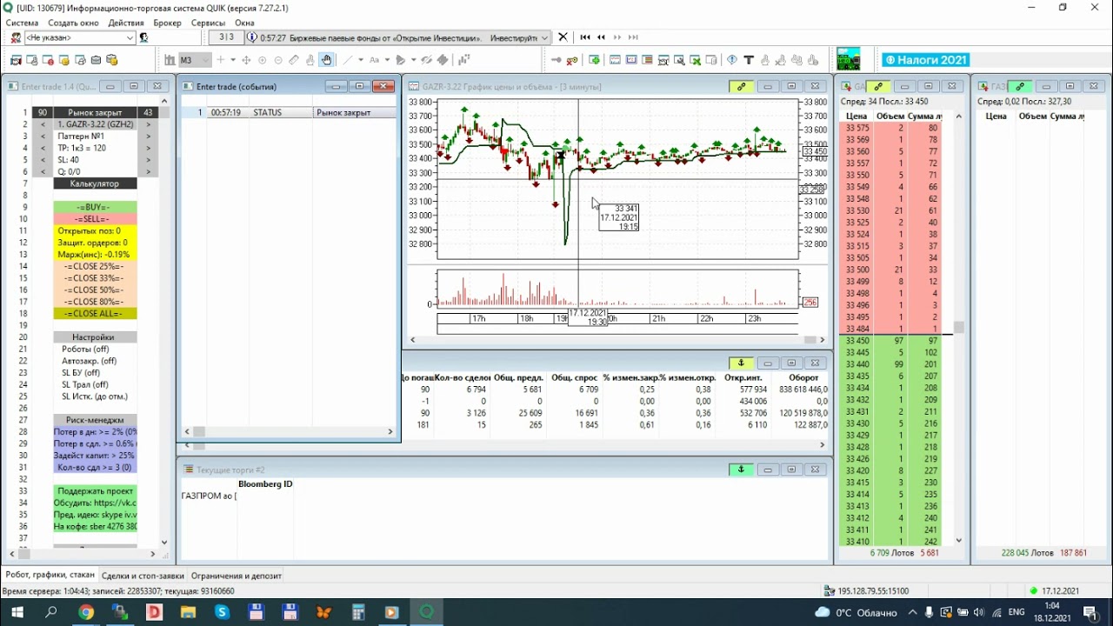Open the Окна menu
The image size is (1113, 626).
pos(244,23)
